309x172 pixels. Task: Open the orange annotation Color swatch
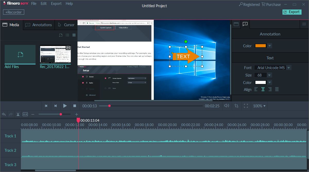(x=261, y=45)
